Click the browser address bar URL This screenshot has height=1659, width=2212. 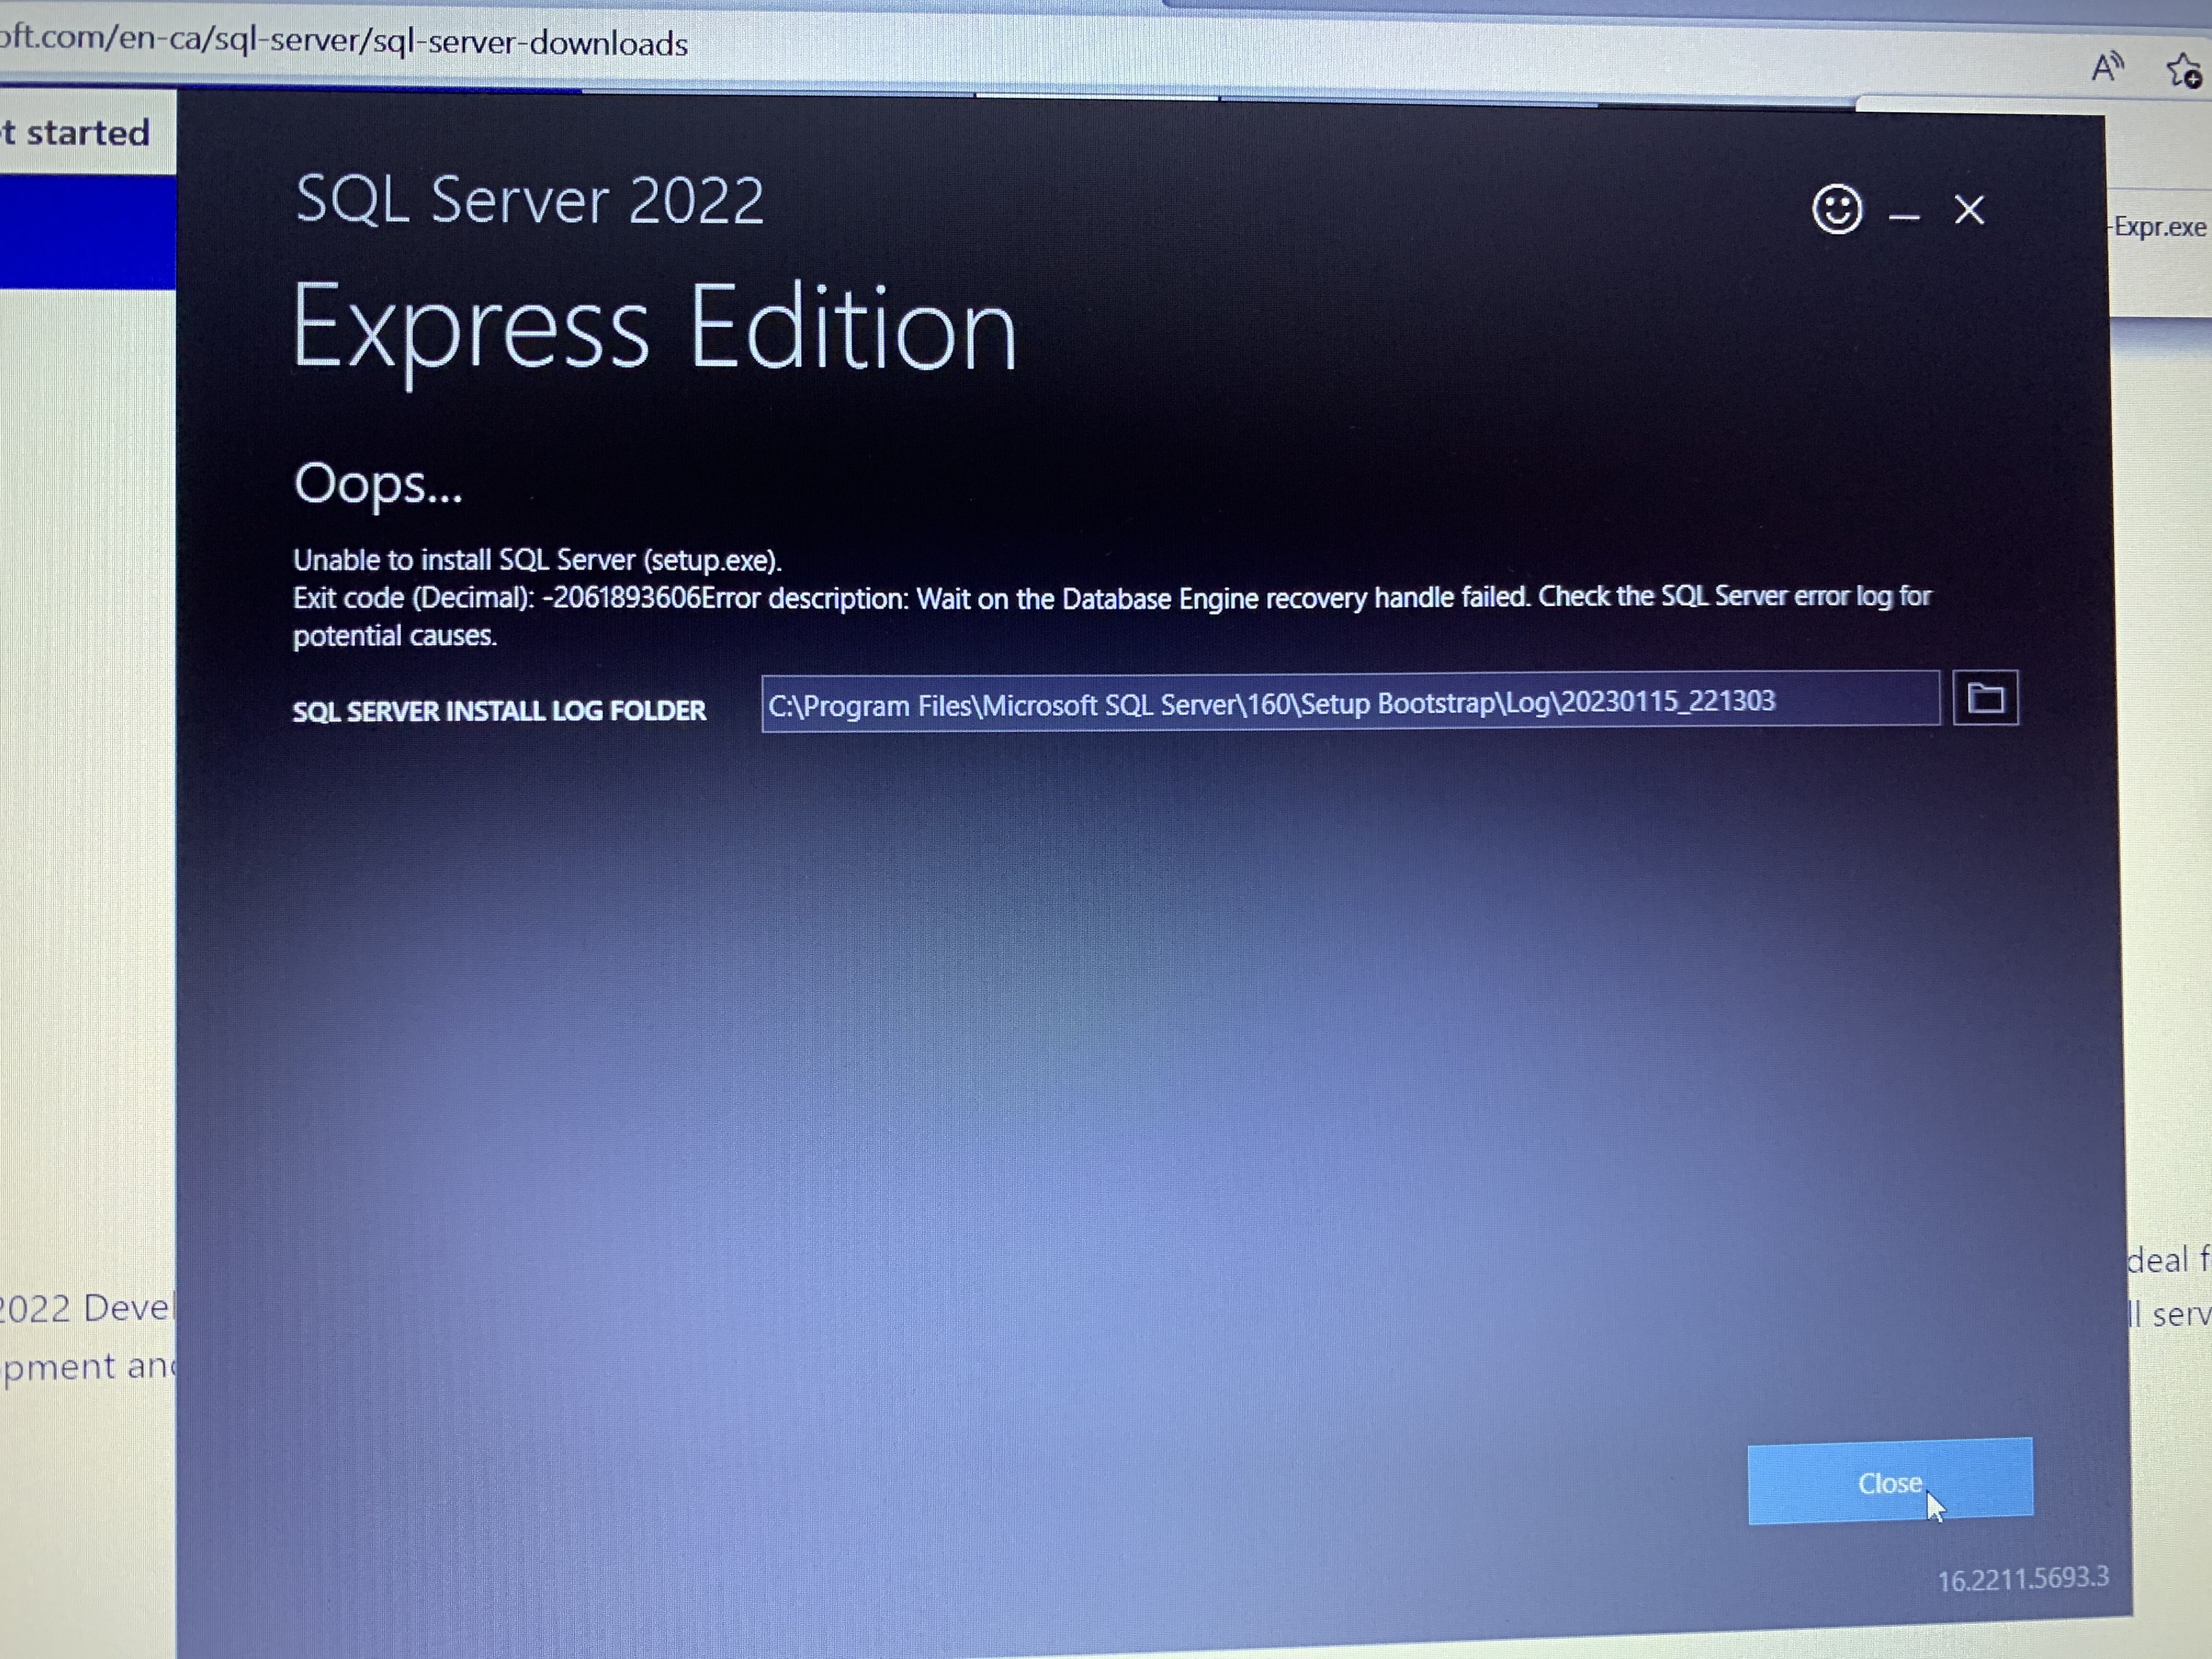coord(345,42)
